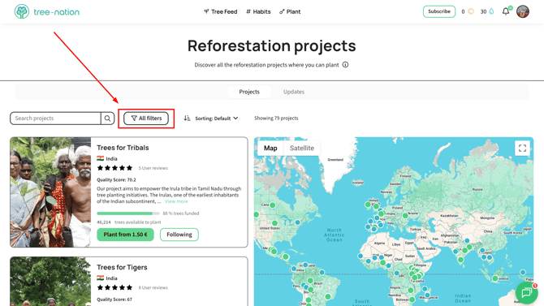The width and height of the screenshot is (544, 306).
Task: Click 'Quality Score: 70.2' text
Action: (116, 179)
